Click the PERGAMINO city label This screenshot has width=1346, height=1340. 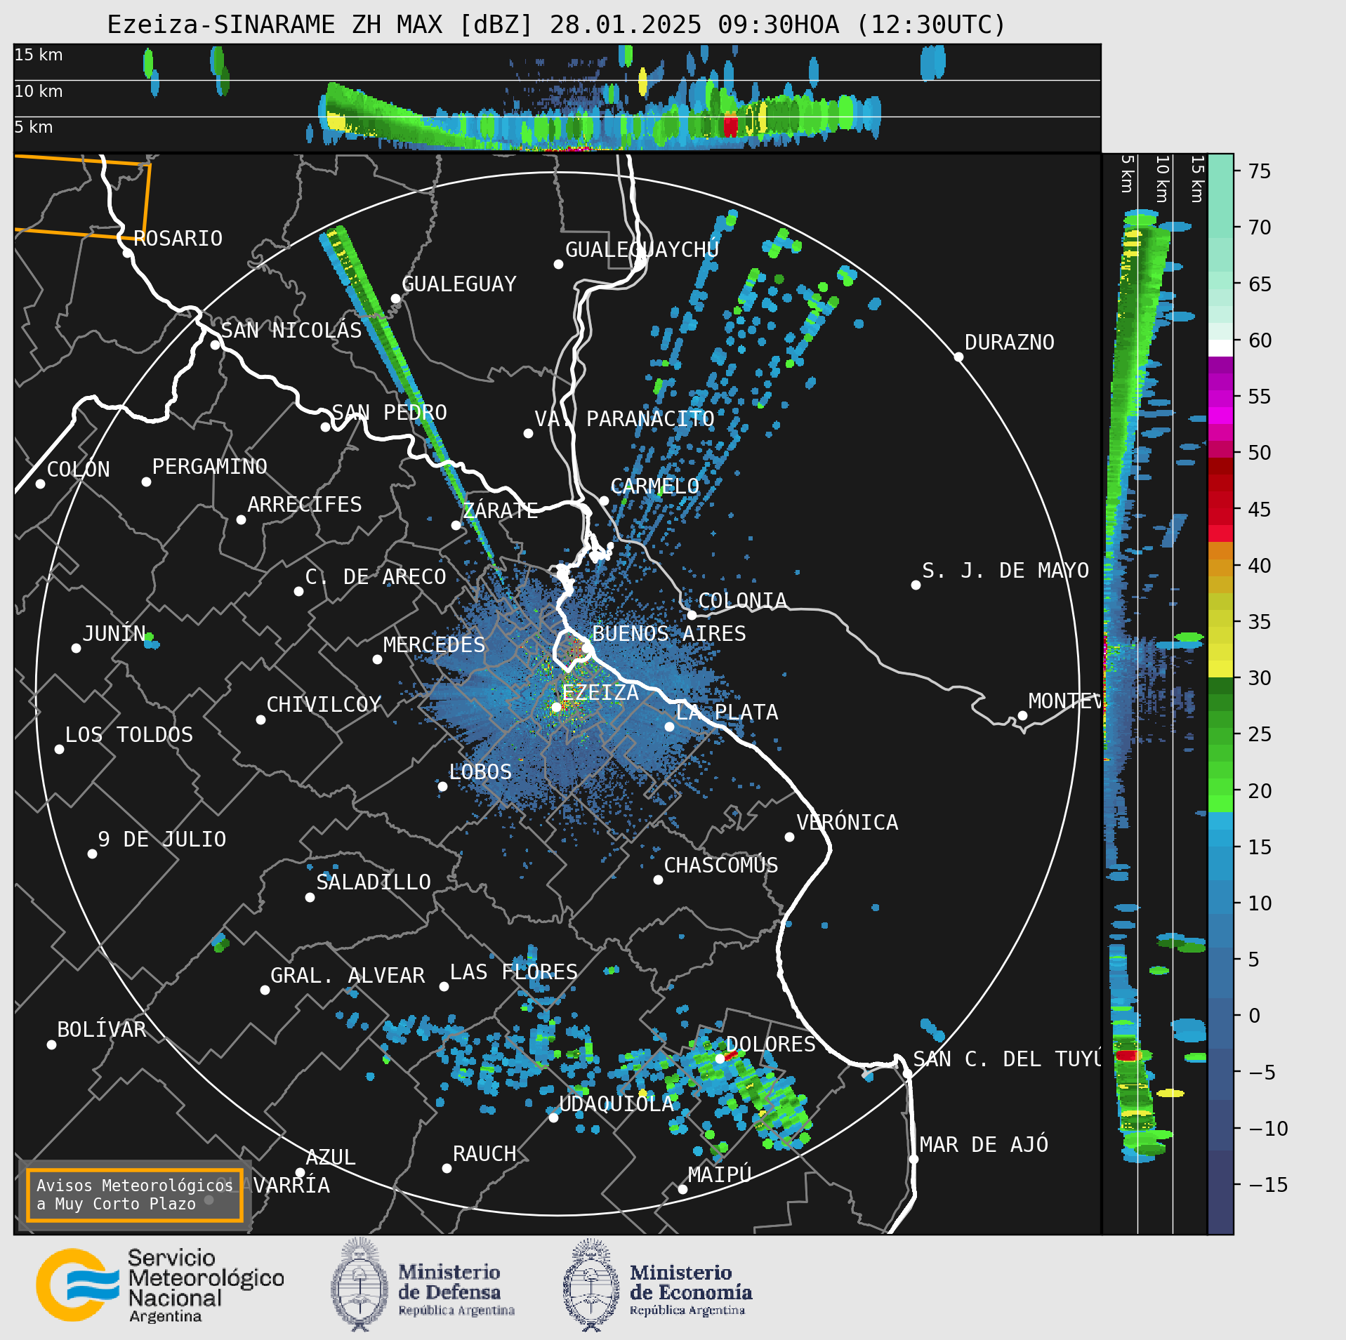tap(210, 467)
